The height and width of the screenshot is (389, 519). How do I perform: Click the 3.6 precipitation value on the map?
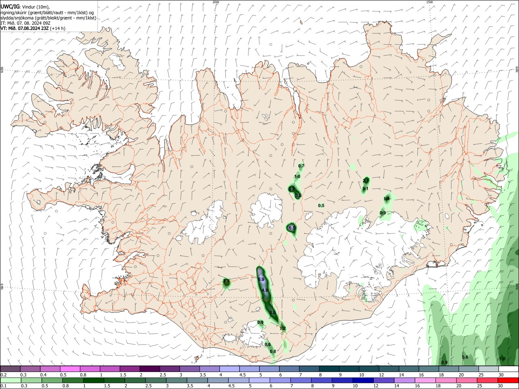[298, 195]
